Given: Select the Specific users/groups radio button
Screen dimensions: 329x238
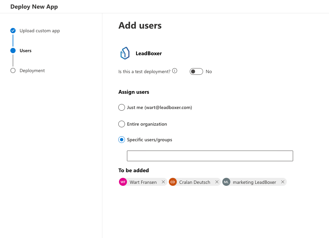Looking at the screenshot, I should (x=122, y=140).
